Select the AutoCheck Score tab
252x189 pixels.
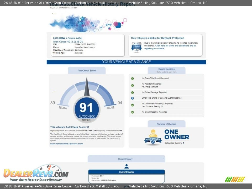pyautogui.click(x=87, y=71)
